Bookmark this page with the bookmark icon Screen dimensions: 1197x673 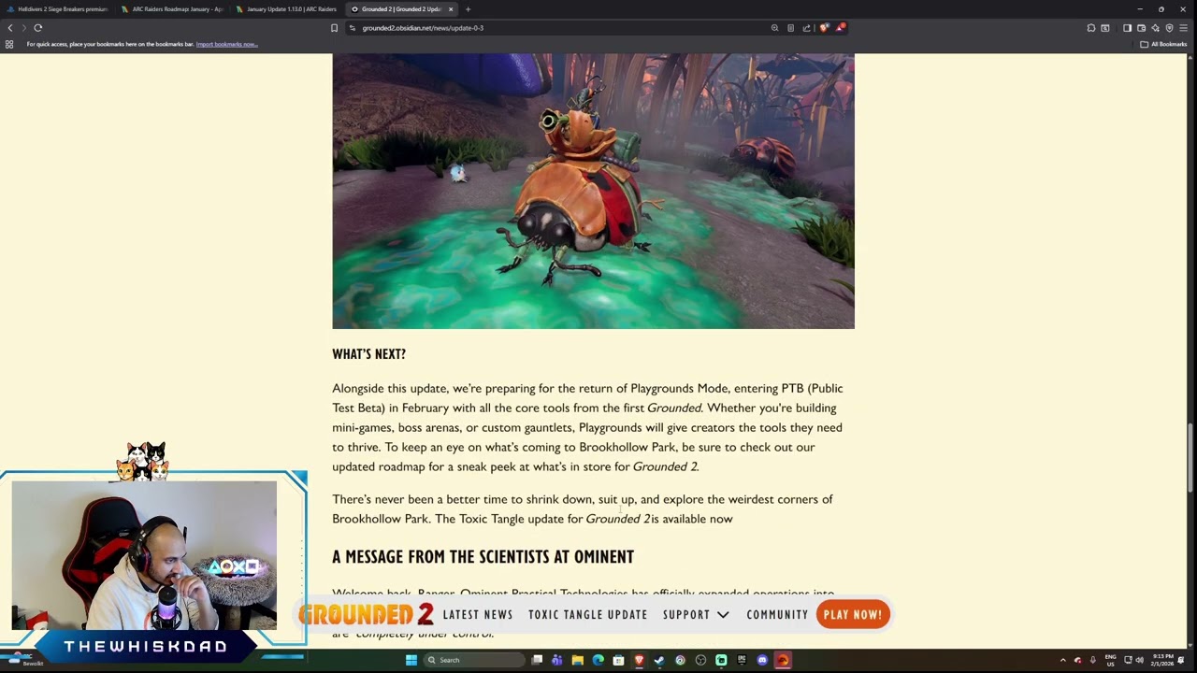[x=334, y=28]
